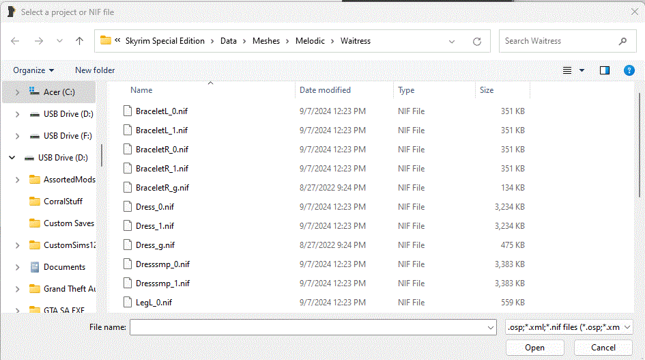
Task: Click the Cancel button
Action: coord(603,348)
